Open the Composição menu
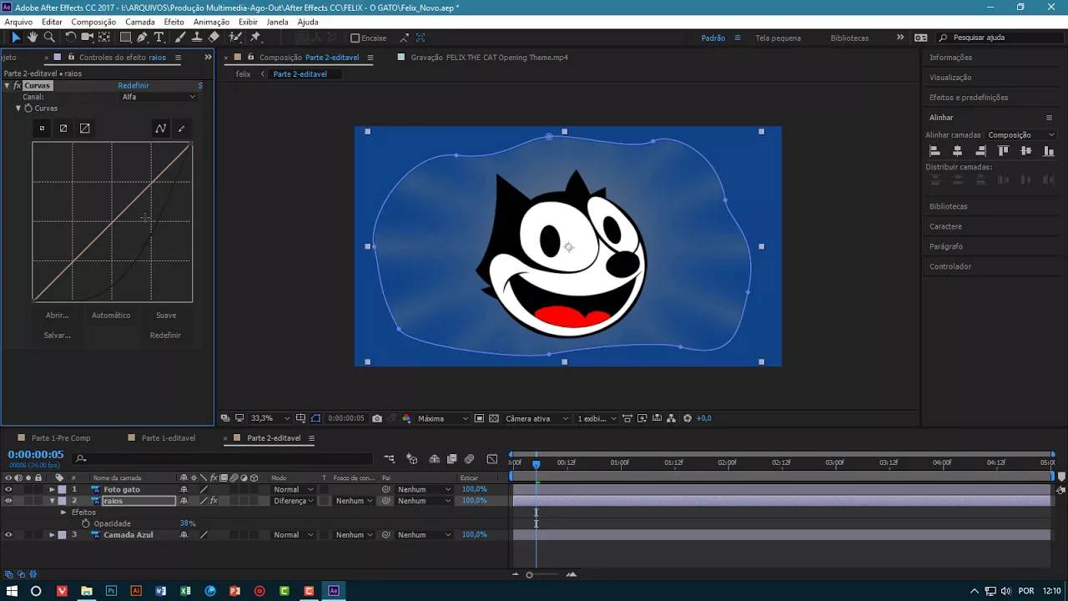 93,22
